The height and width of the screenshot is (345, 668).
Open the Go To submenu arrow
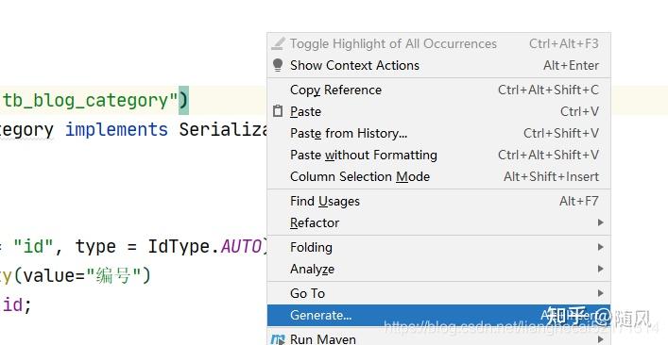coord(600,293)
